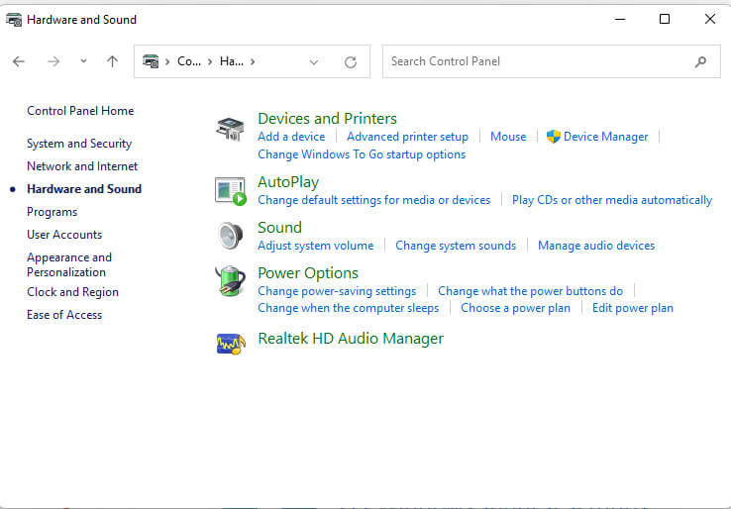Open the AutoPlay category icon
Viewport: 731px width, 509px height.
(x=231, y=190)
